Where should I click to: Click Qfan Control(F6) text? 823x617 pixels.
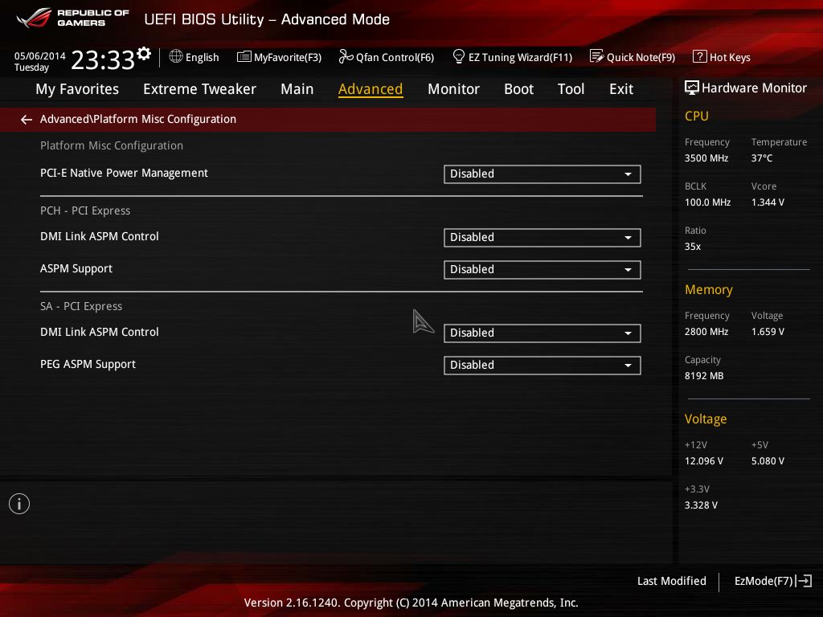tap(395, 57)
